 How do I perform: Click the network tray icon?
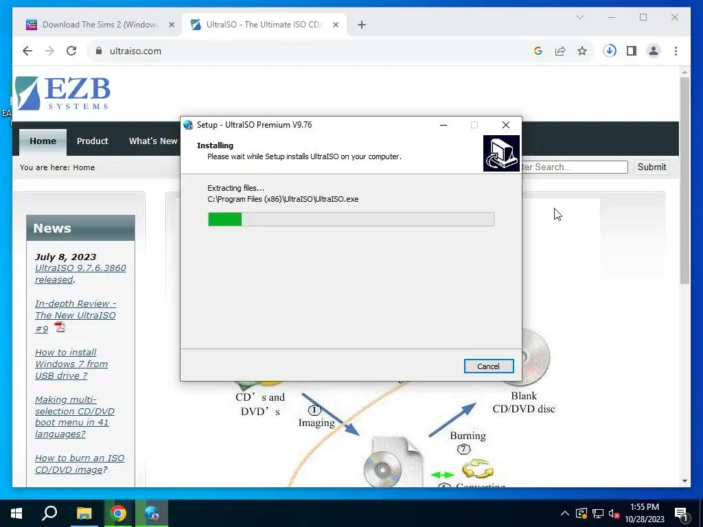pyautogui.click(x=598, y=513)
